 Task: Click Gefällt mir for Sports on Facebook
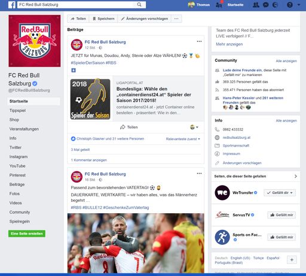tap(281, 237)
